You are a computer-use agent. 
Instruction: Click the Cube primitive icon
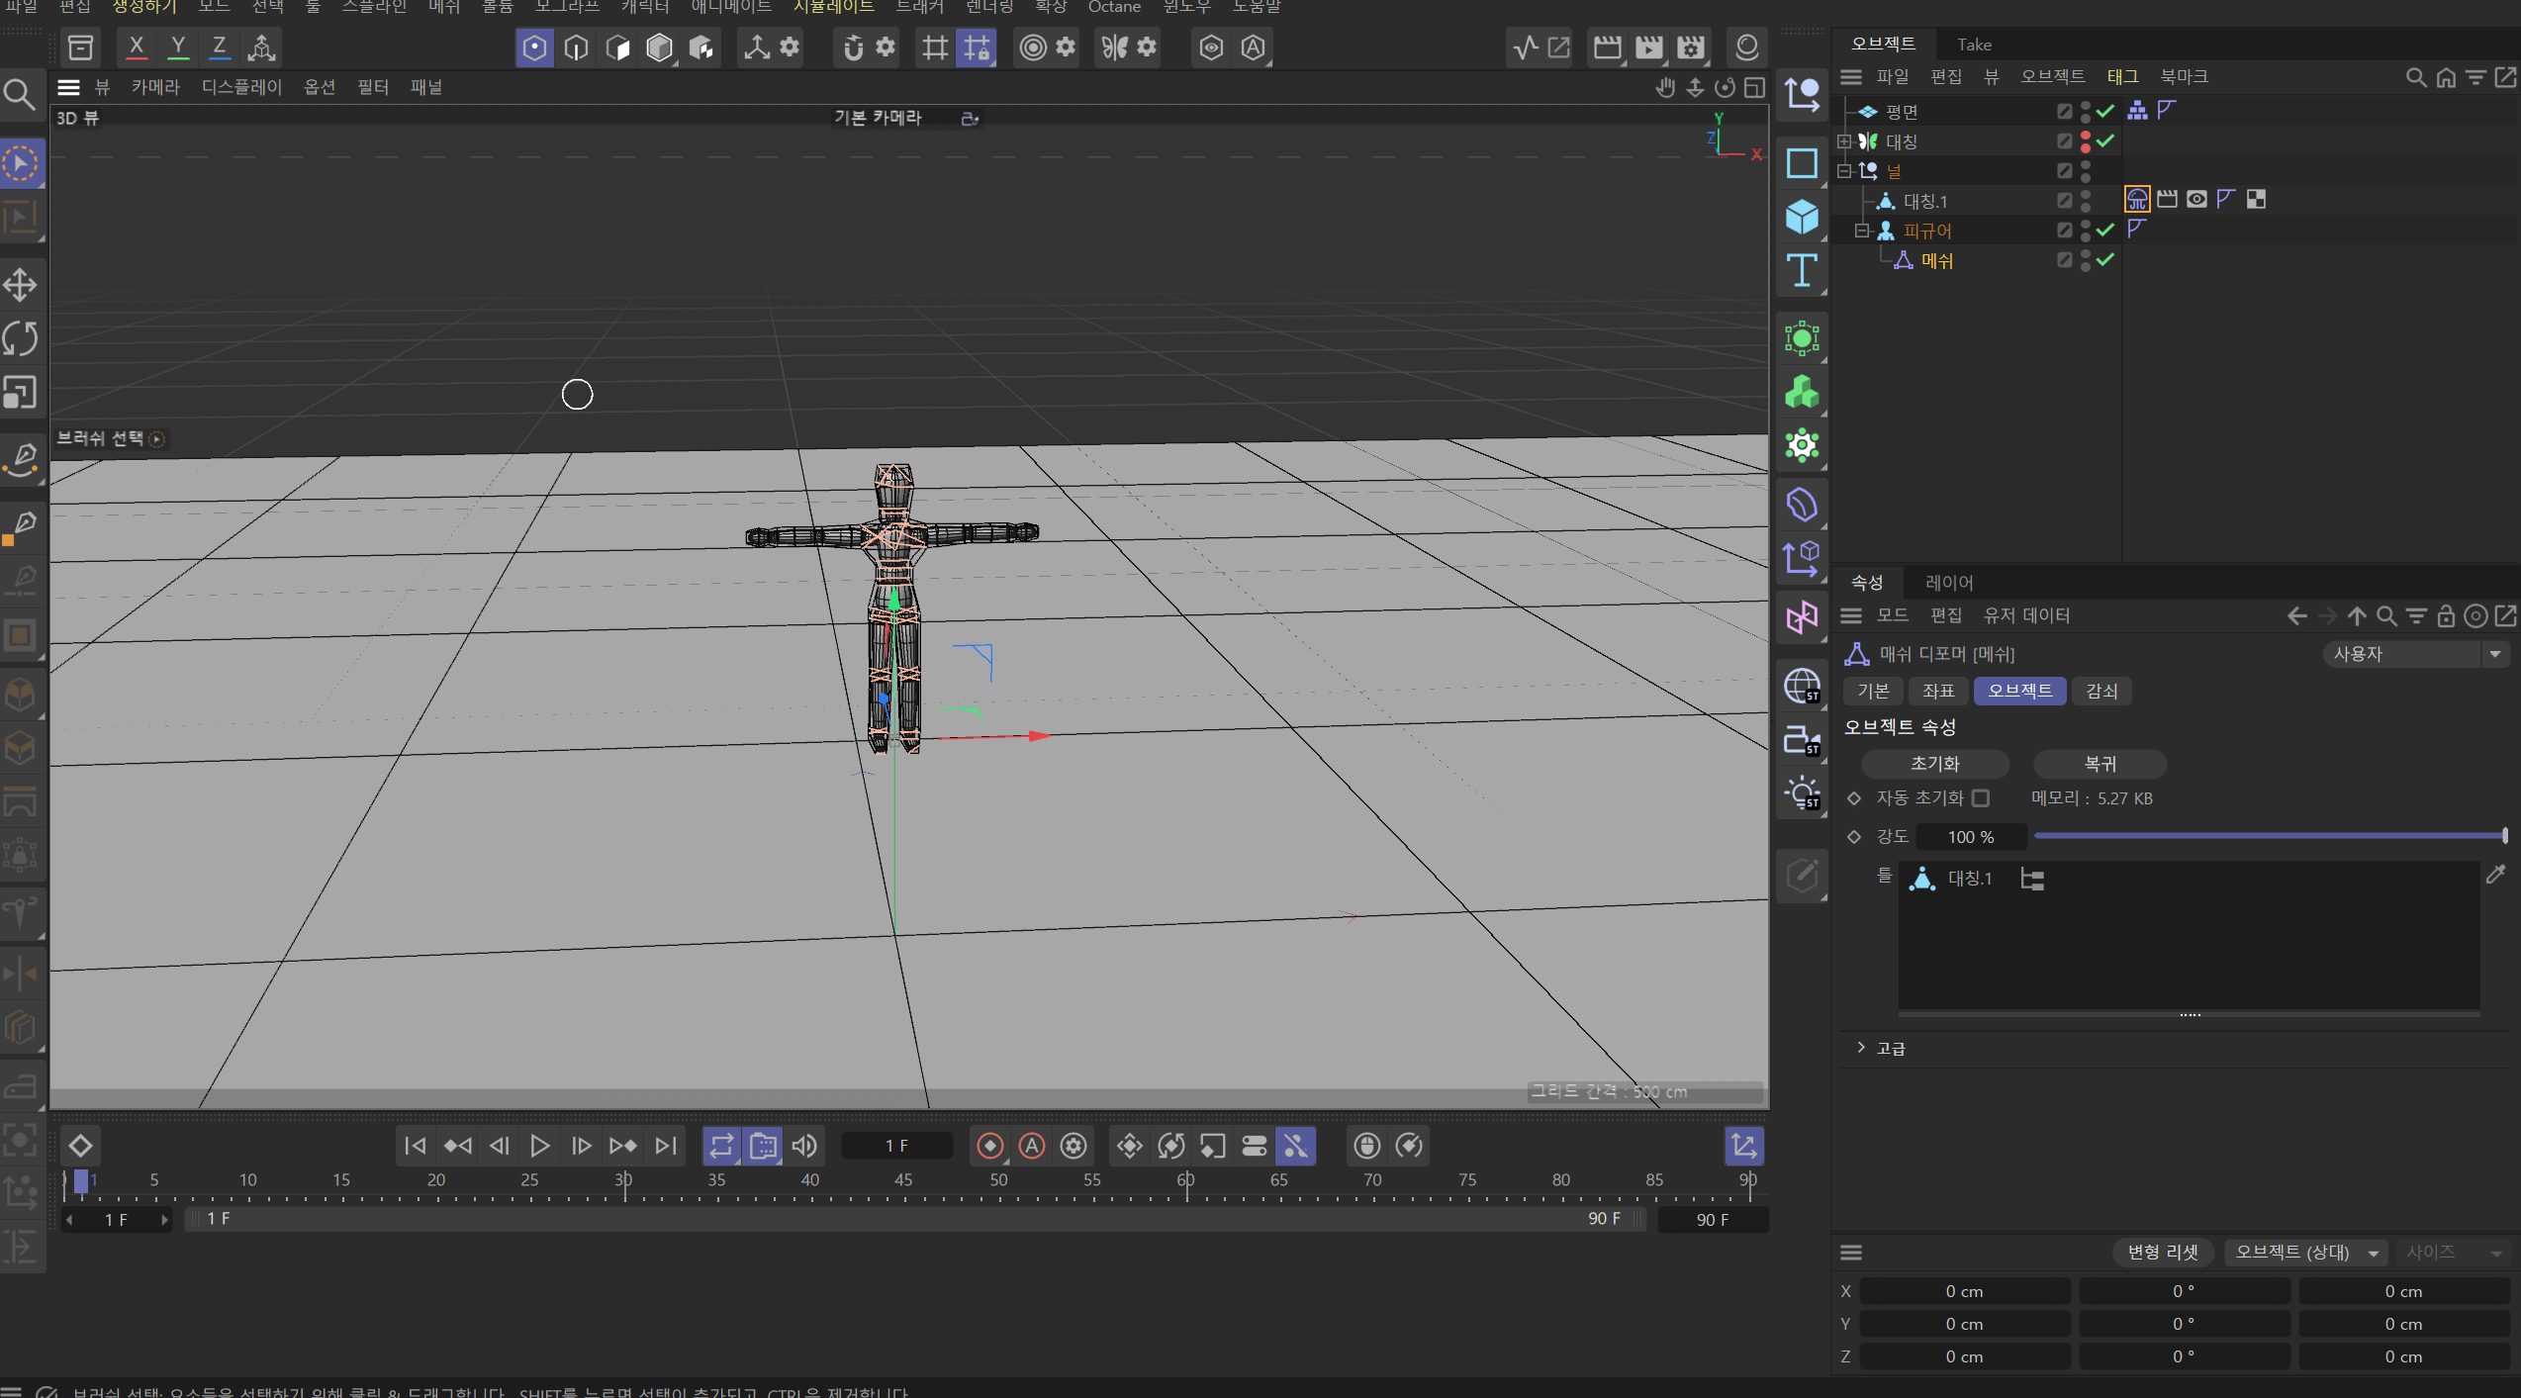point(1802,217)
